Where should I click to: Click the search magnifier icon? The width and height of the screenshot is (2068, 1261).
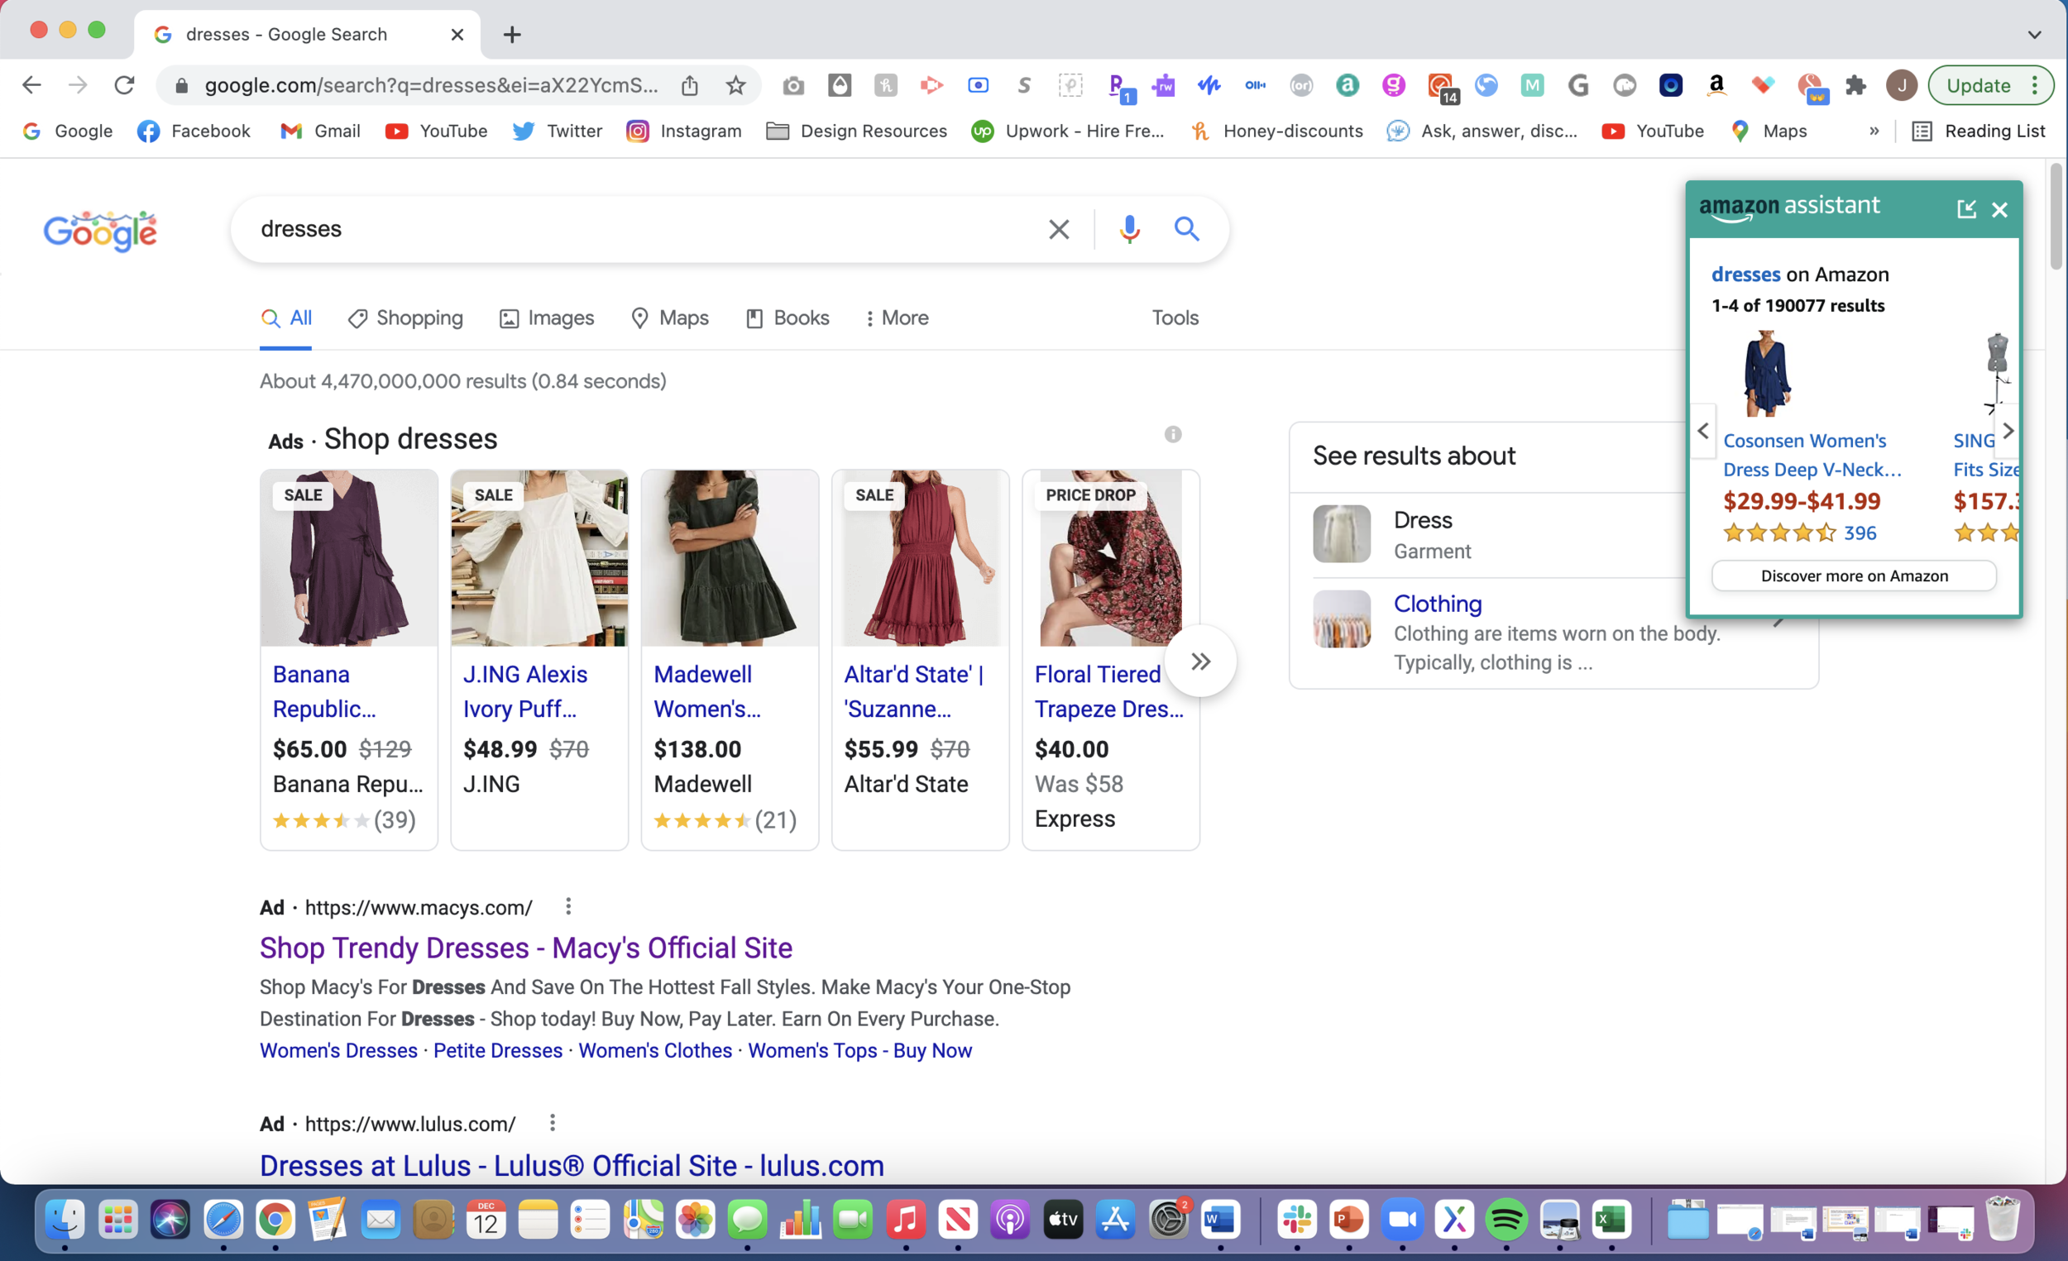point(1187,229)
